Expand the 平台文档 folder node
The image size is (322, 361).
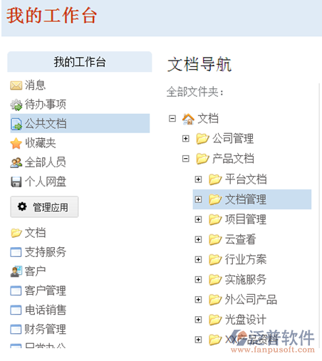click(x=198, y=179)
